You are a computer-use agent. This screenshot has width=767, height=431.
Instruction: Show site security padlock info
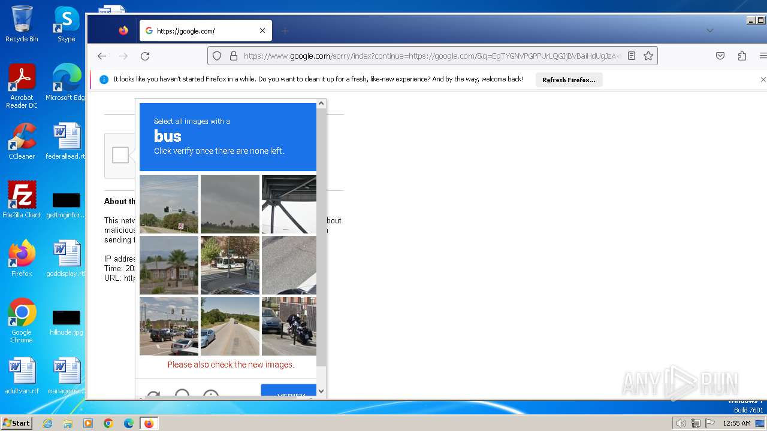(233, 56)
